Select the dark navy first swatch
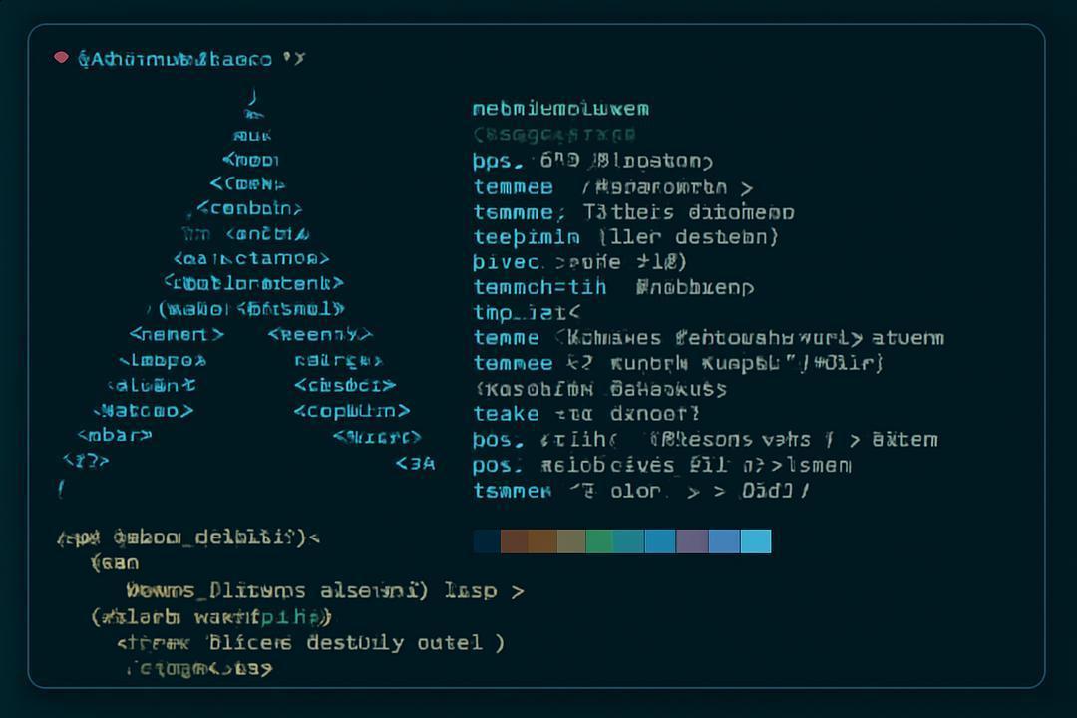 pos(487,541)
